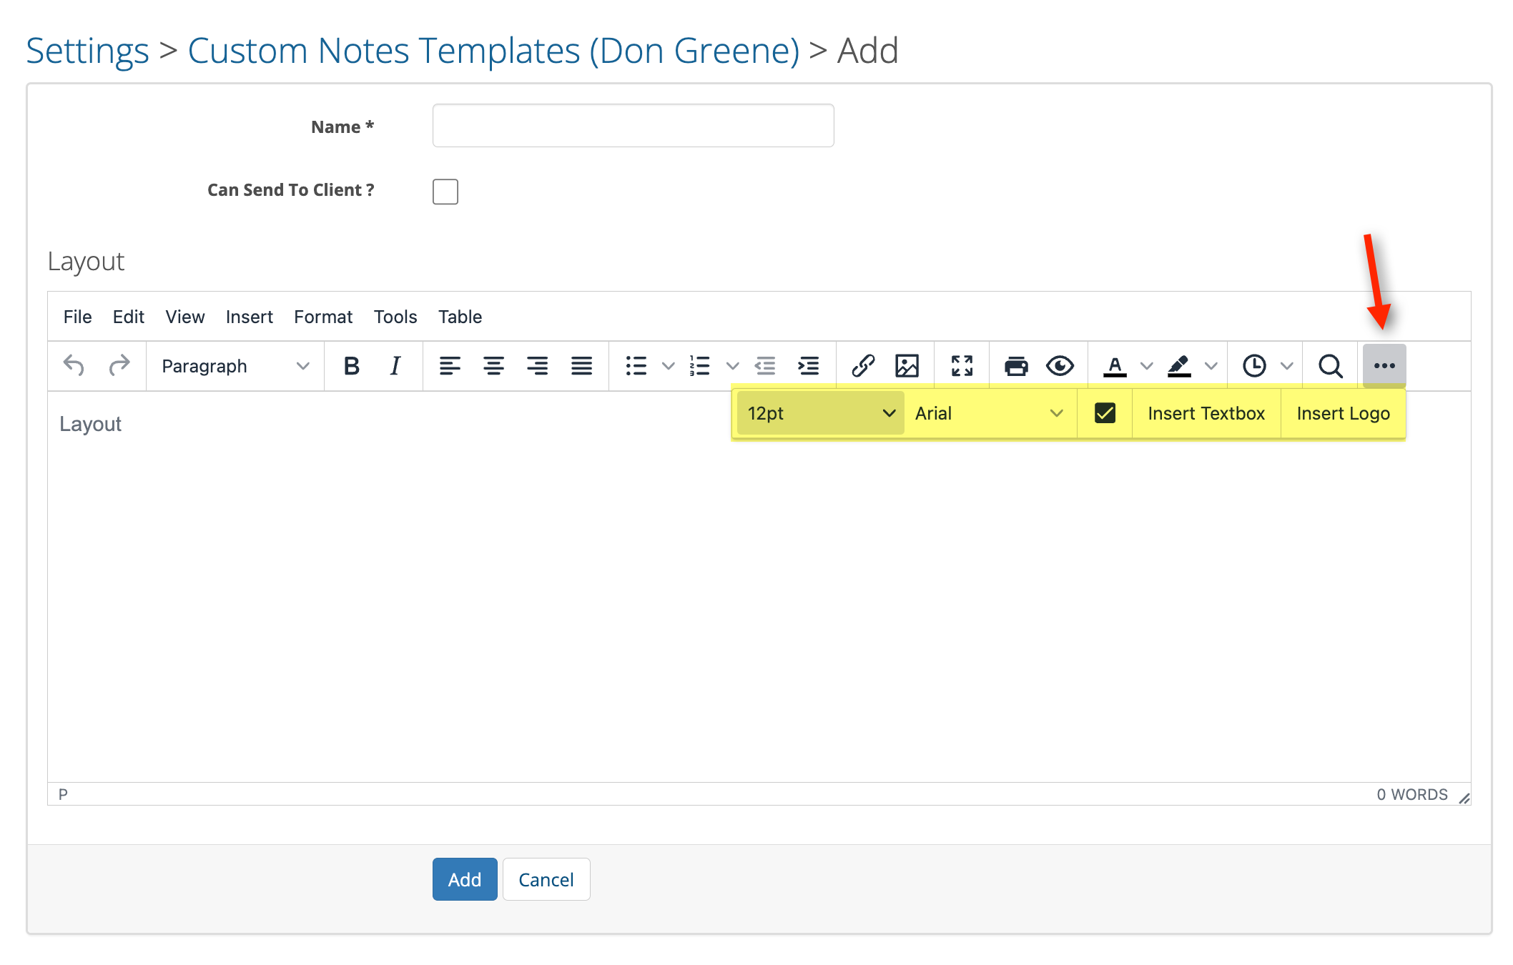
Task: Click the print icon
Action: [1015, 366]
